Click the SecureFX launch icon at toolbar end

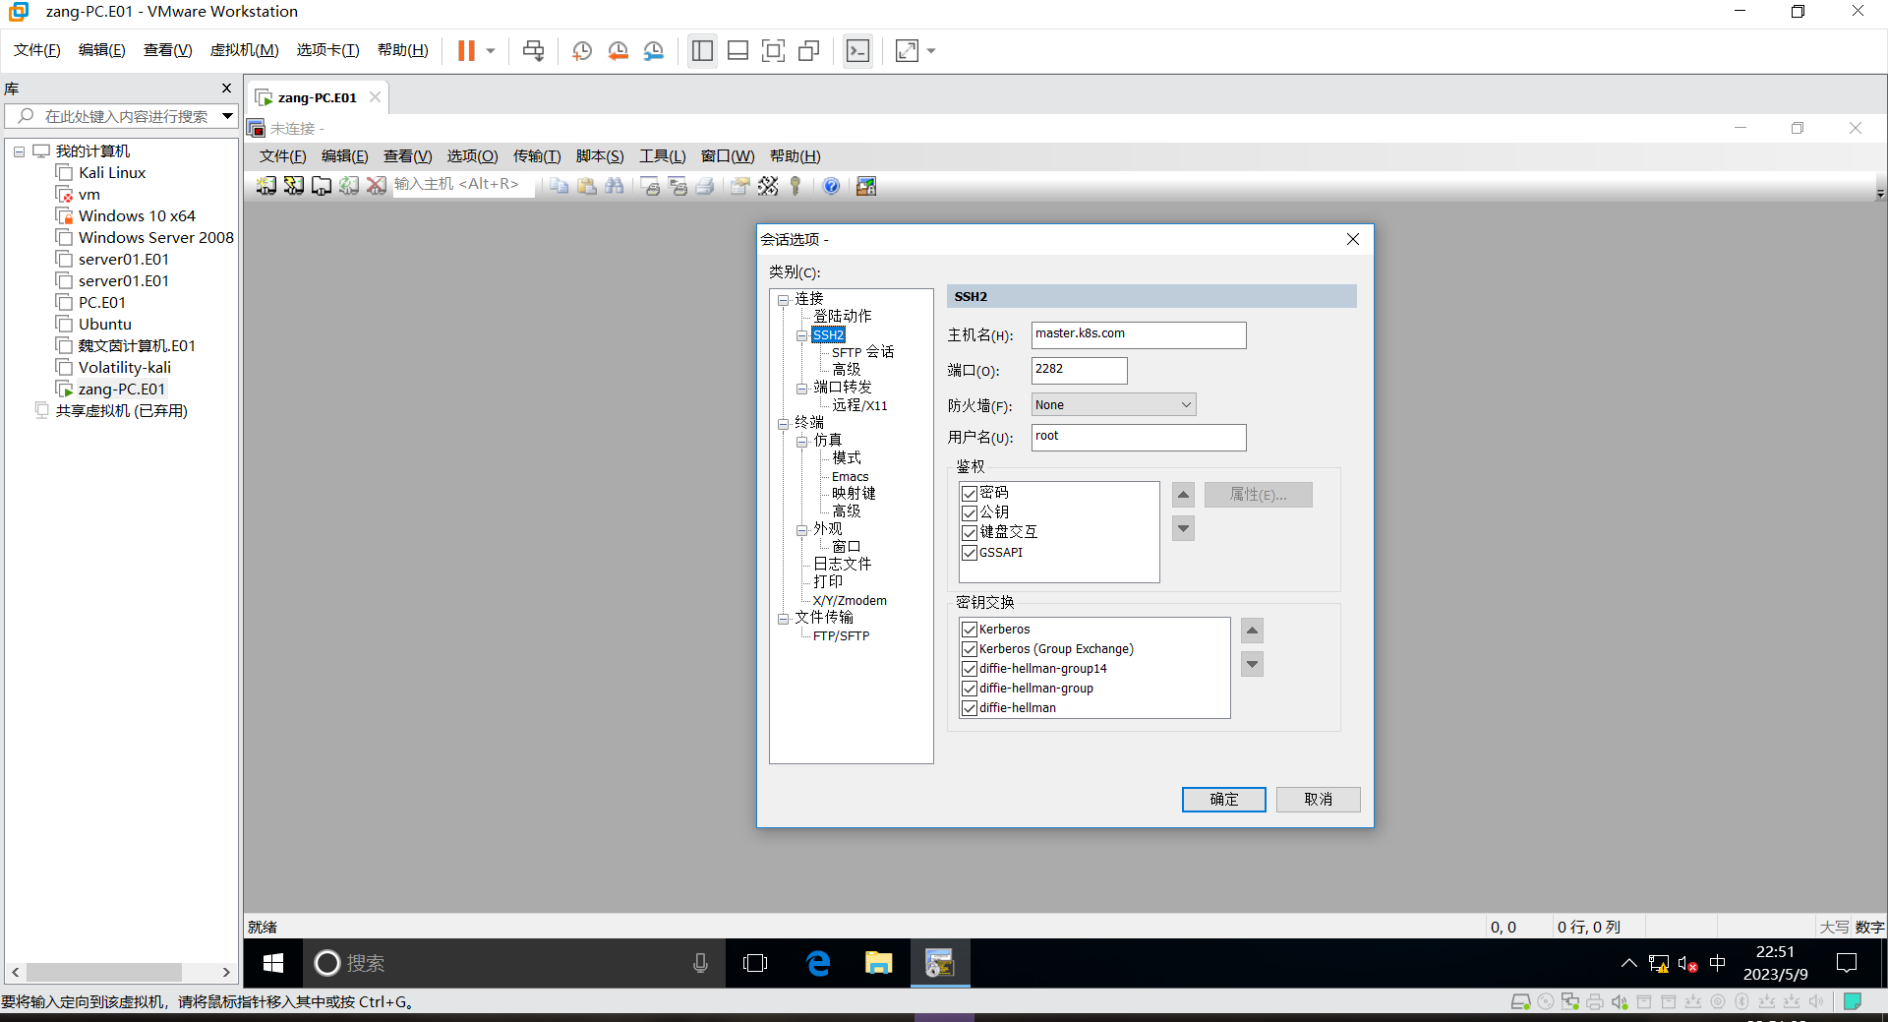[866, 186]
